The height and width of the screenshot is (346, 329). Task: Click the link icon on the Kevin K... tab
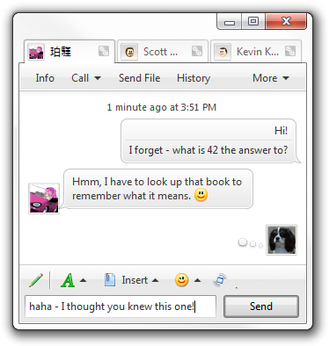[x=290, y=51]
